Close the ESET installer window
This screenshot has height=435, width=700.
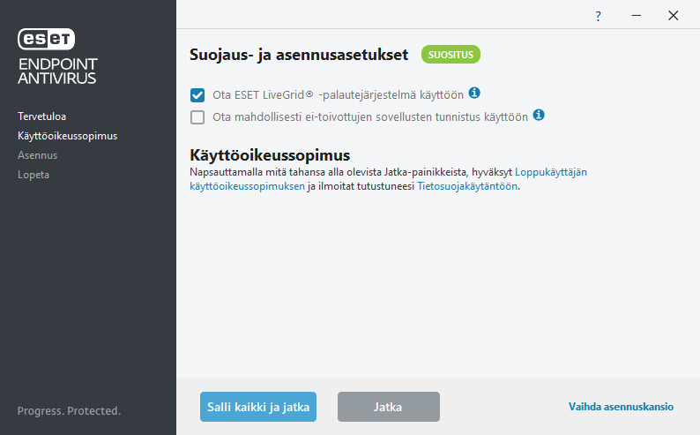tap(674, 16)
